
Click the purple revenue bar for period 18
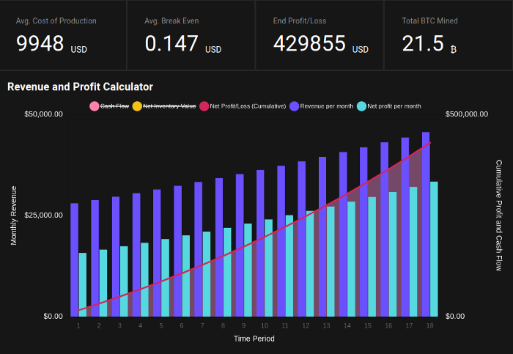(426, 224)
